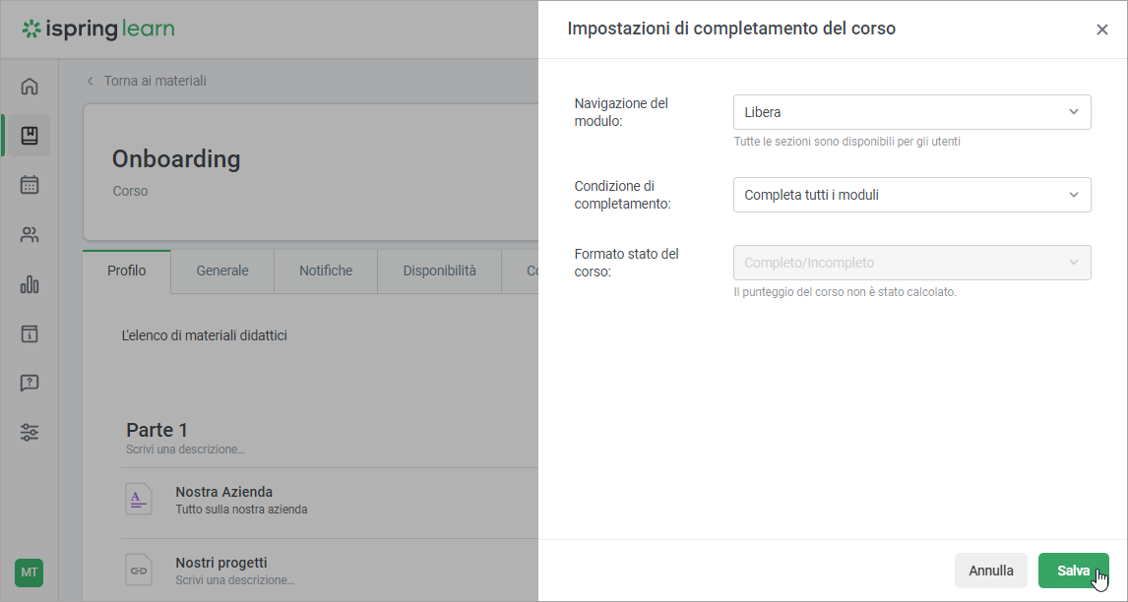Viewport: 1128px width, 602px height.
Task: Expand the Navigazione del modulo dropdown
Action: point(911,112)
